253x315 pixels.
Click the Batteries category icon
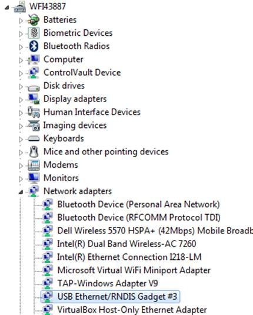tap(34, 20)
